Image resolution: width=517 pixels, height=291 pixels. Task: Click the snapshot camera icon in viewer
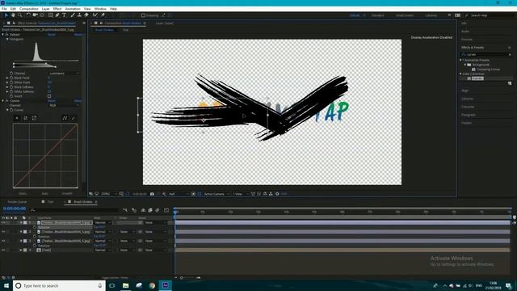152,194
